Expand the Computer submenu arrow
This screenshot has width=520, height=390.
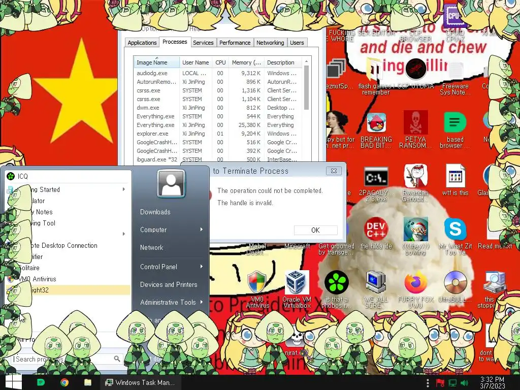pos(201,230)
